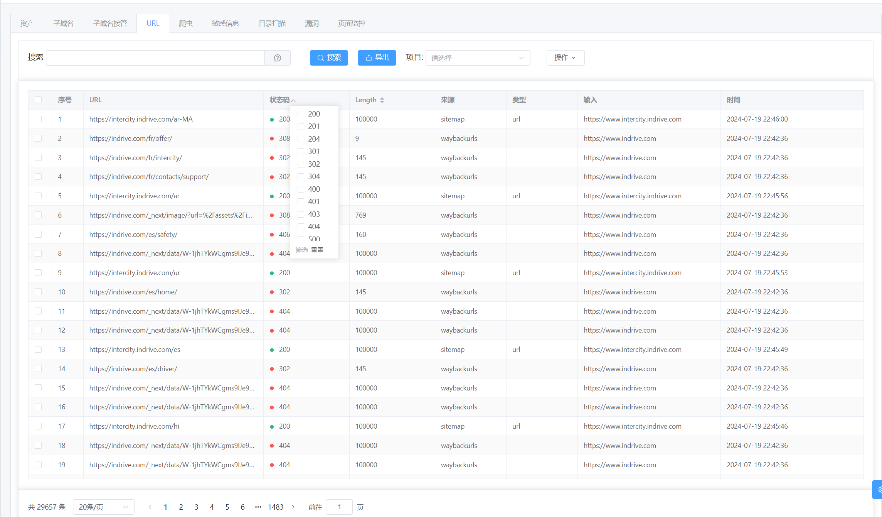Screen dimensions: 882x517
Task: Expand the 操作 dropdown menu
Action: 565,58
